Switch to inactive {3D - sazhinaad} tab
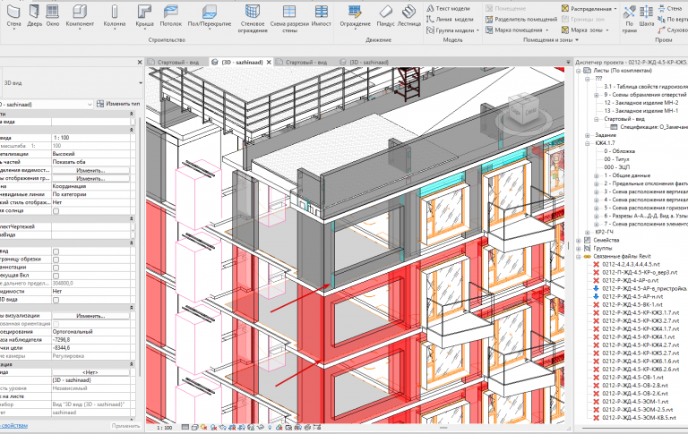 (x=365, y=63)
